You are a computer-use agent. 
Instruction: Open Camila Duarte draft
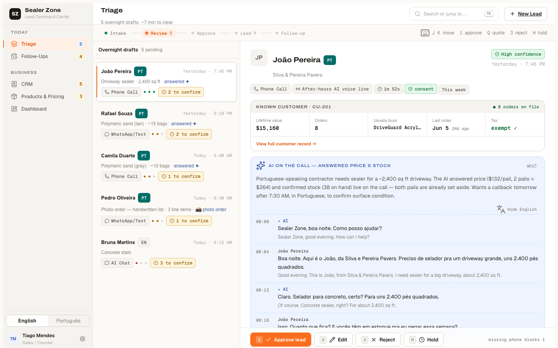pyautogui.click(x=166, y=166)
